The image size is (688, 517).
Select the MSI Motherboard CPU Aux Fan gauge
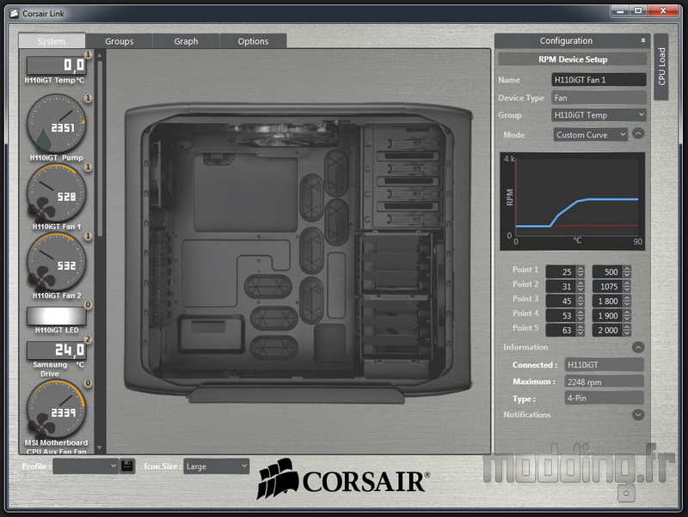click(x=56, y=409)
